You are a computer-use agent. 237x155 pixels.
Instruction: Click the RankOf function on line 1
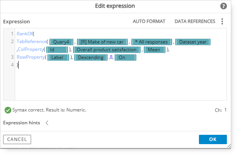(x=24, y=34)
